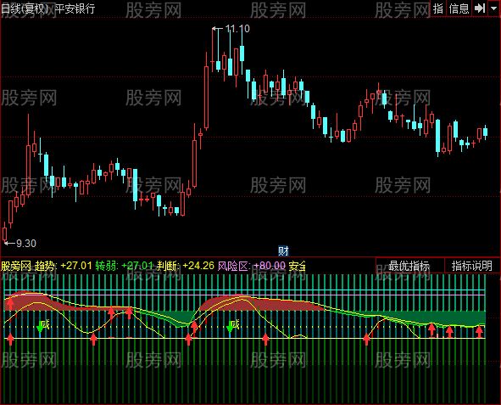Viewport: 501px width, 405px height.
Task: Click the 趋势: +27.01 indicator value
Action: 64,266
